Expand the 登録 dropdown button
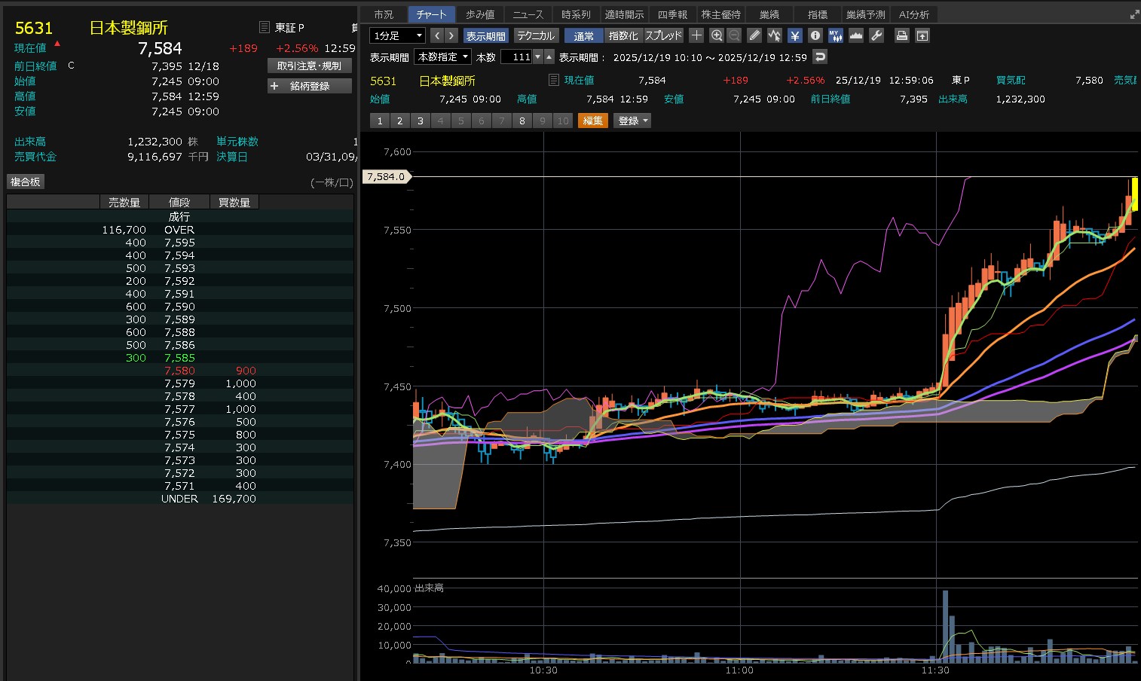Image resolution: width=1141 pixels, height=681 pixels. [x=633, y=121]
